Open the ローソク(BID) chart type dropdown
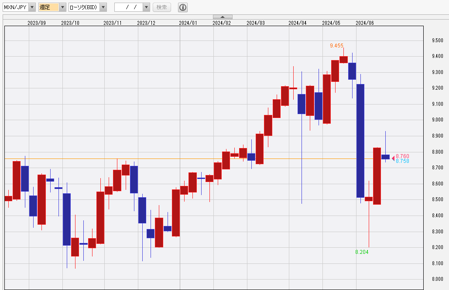 103,7
